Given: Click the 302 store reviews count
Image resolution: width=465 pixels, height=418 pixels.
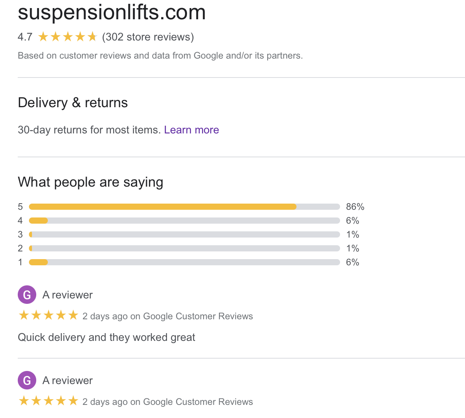Looking at the screenshot, I should (x=148, y=37).
